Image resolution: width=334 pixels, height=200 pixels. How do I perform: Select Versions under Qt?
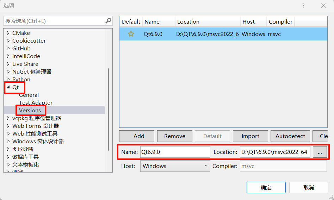pyautogui.click(x=30, y=110)
